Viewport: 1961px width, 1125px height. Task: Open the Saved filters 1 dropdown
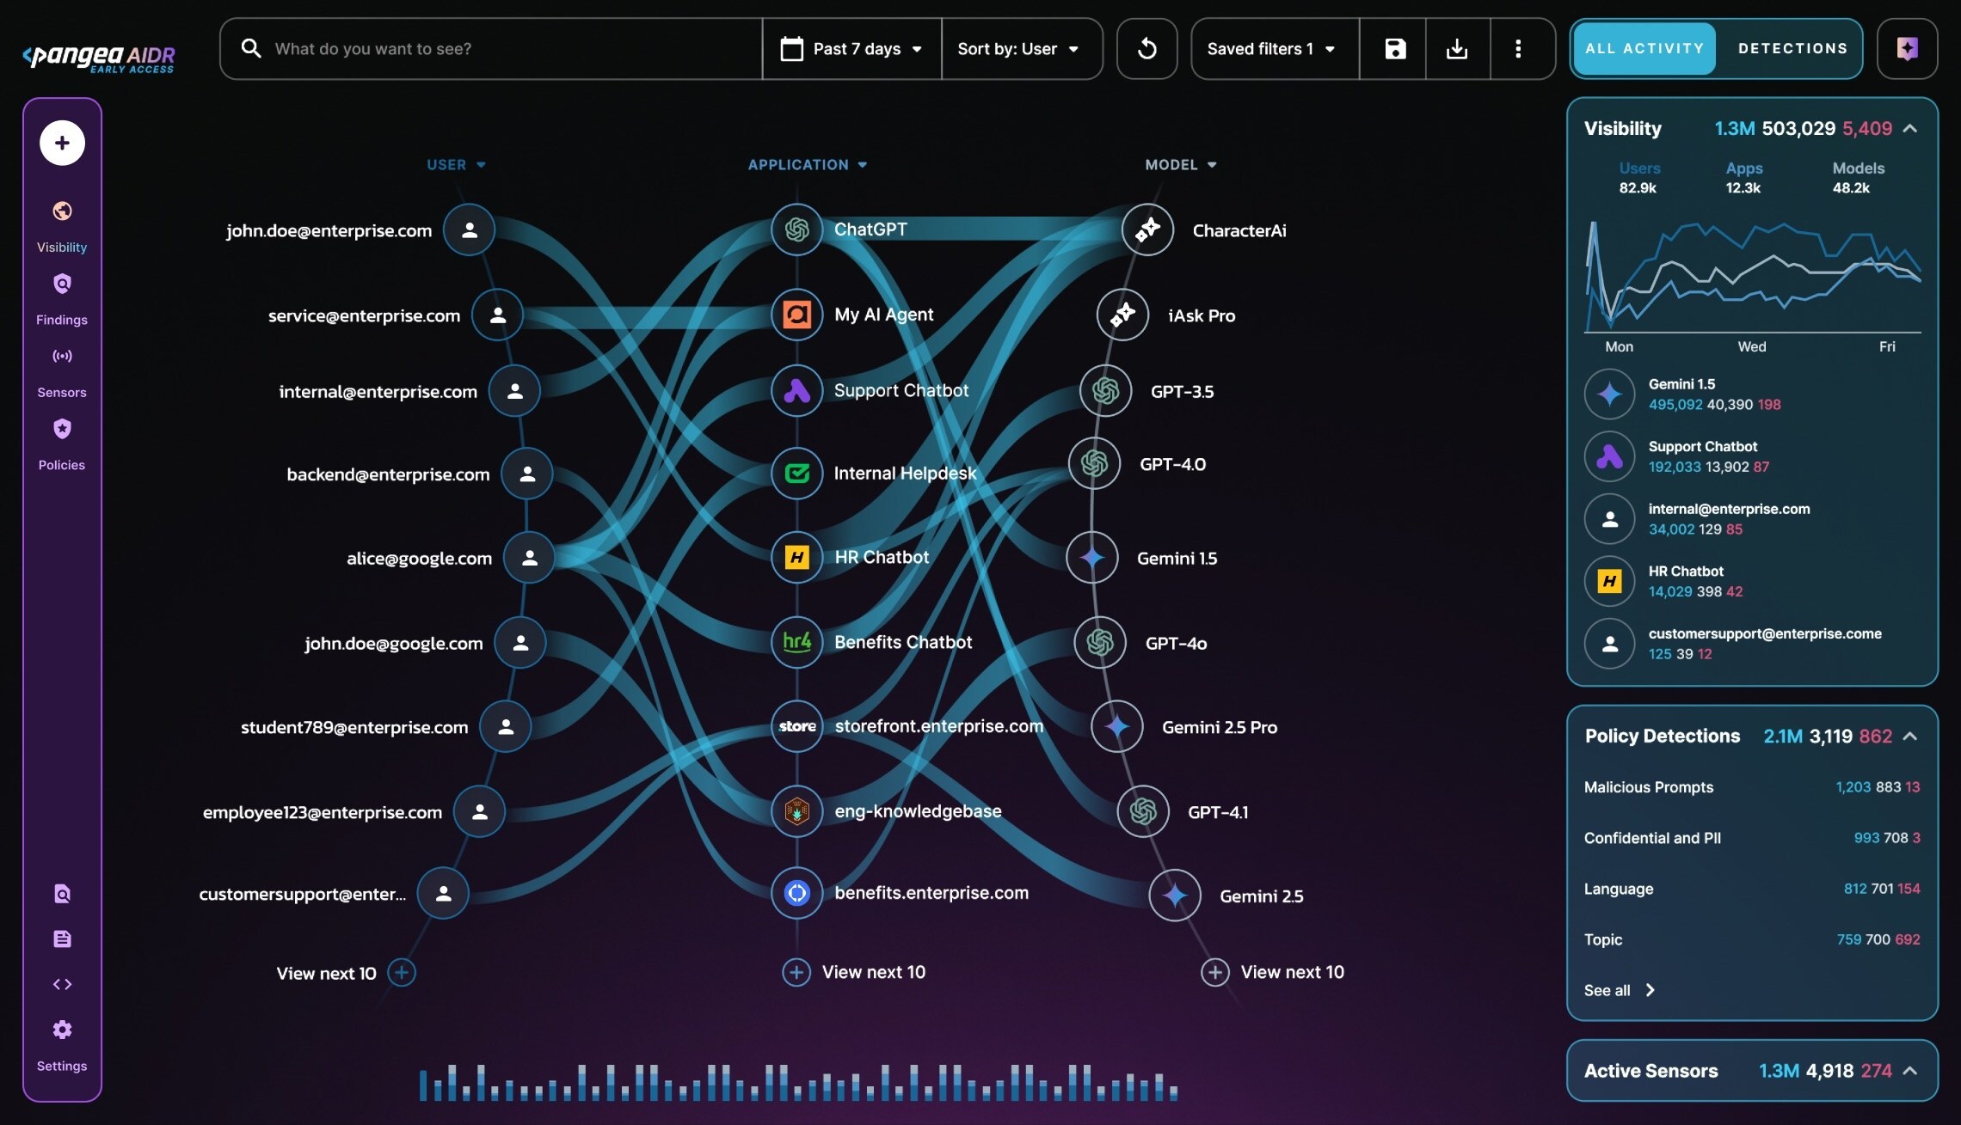[x=1273, y=49]
